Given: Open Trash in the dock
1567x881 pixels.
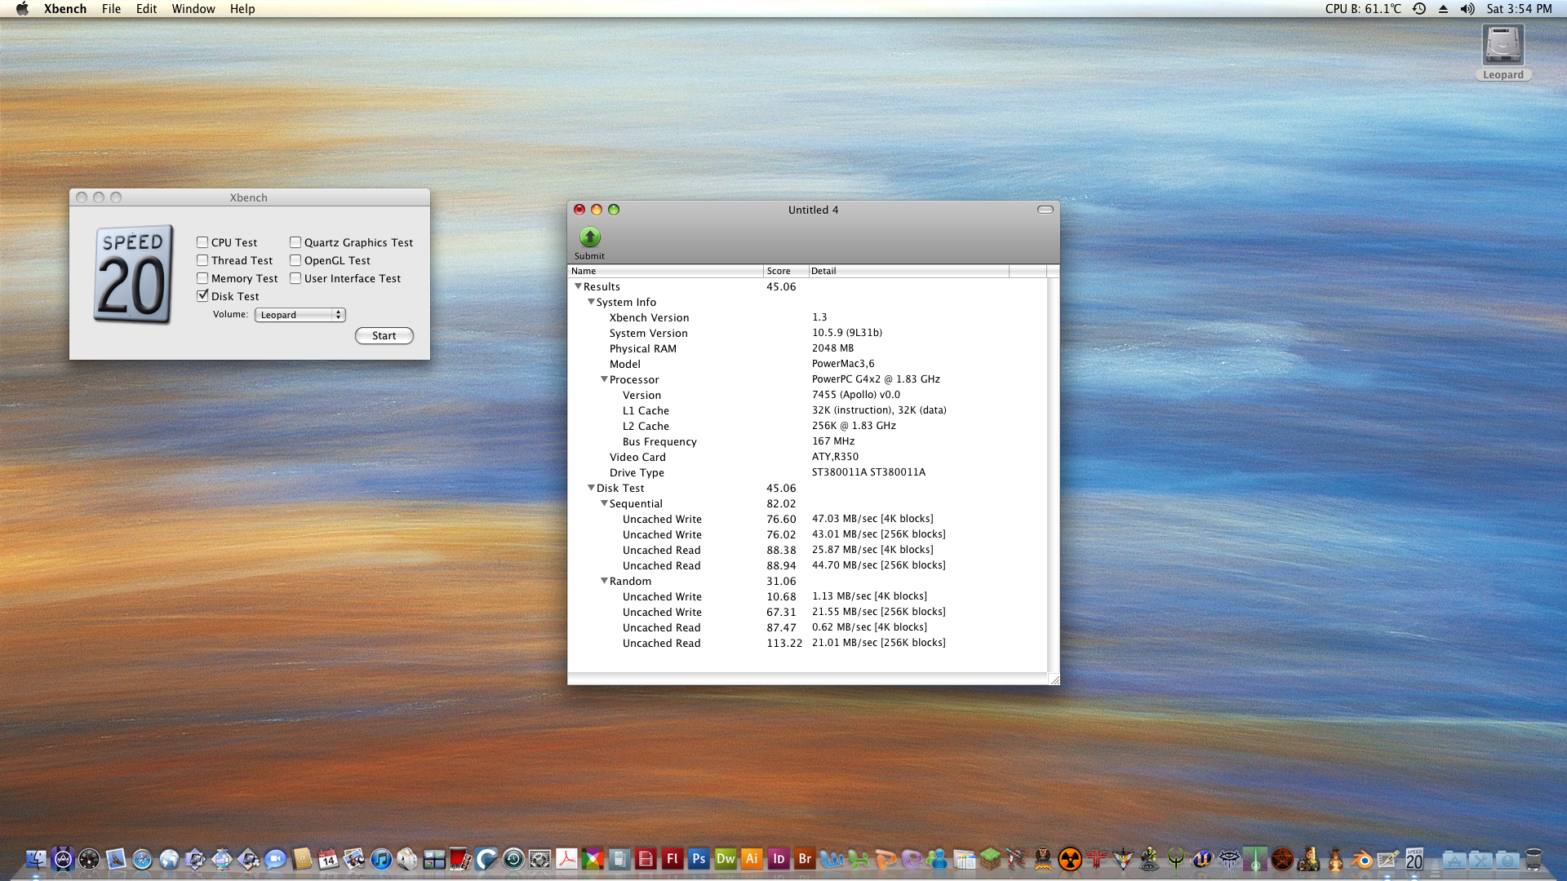Looking at the screenshot, I should click(x=1534, y=859).
